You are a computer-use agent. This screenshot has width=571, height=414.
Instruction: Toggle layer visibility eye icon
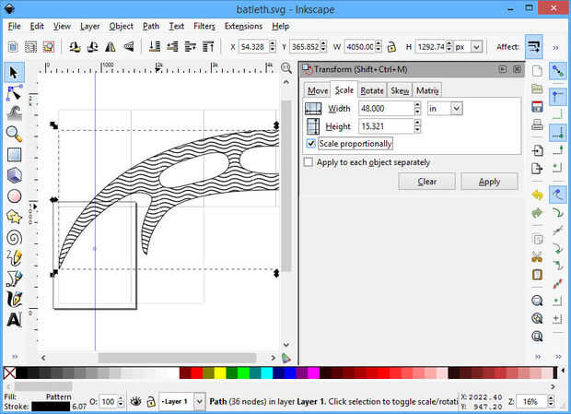(x=135, y=401)
